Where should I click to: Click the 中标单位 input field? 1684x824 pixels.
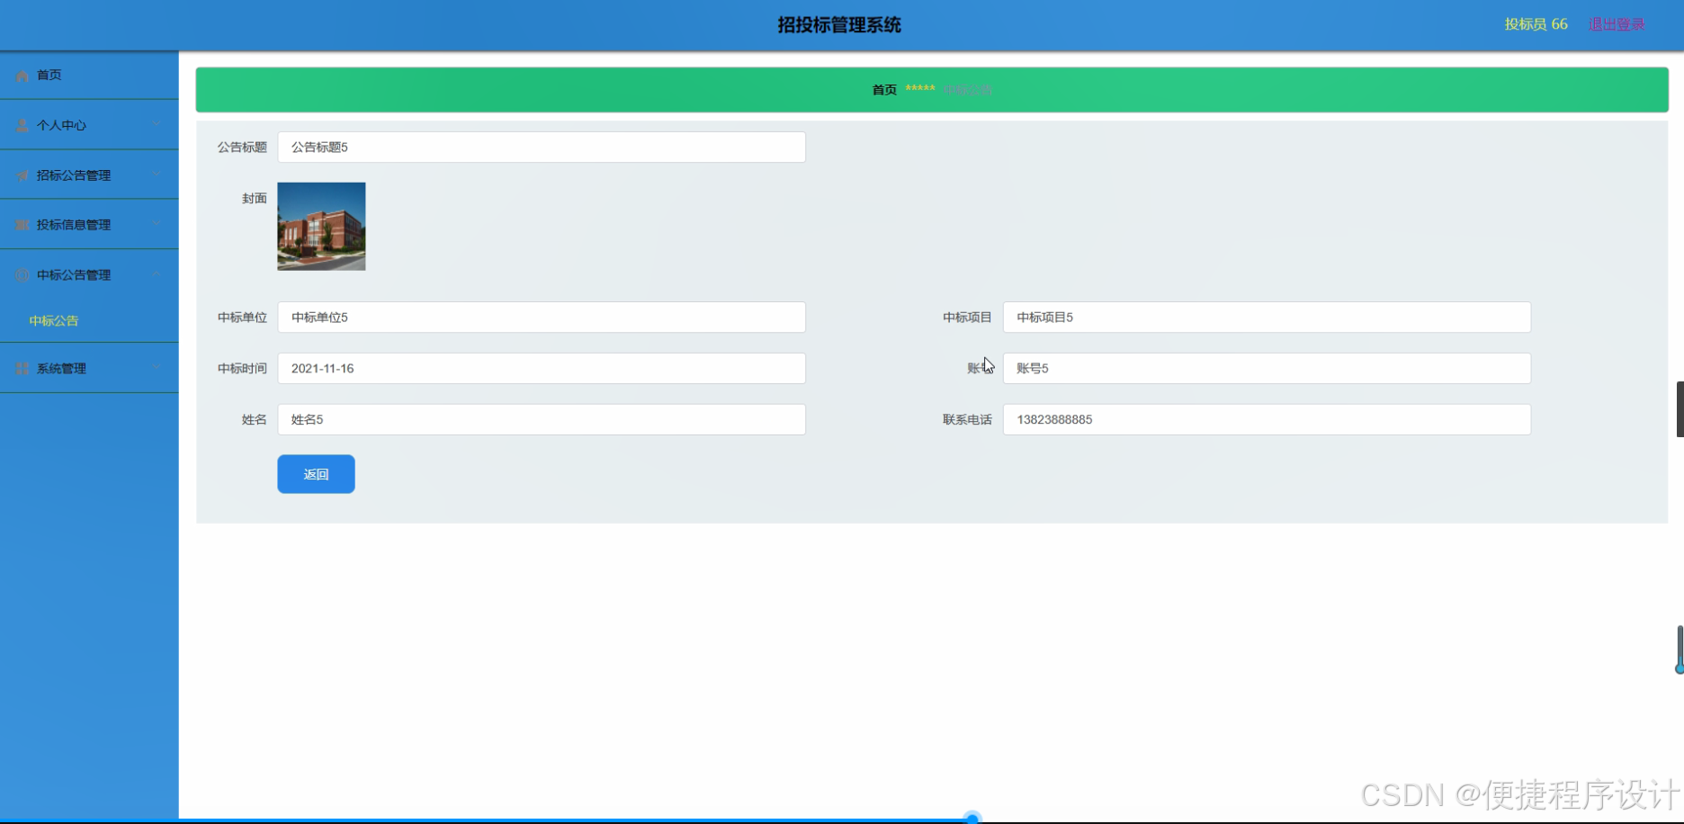point(542,318)
